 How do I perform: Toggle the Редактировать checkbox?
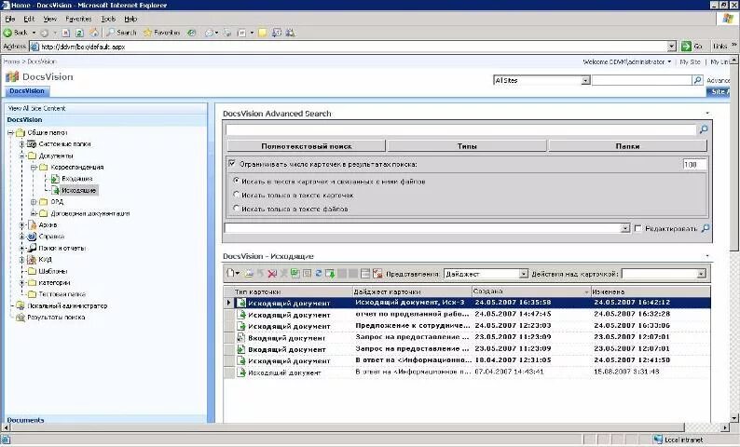tap(638, 228)
